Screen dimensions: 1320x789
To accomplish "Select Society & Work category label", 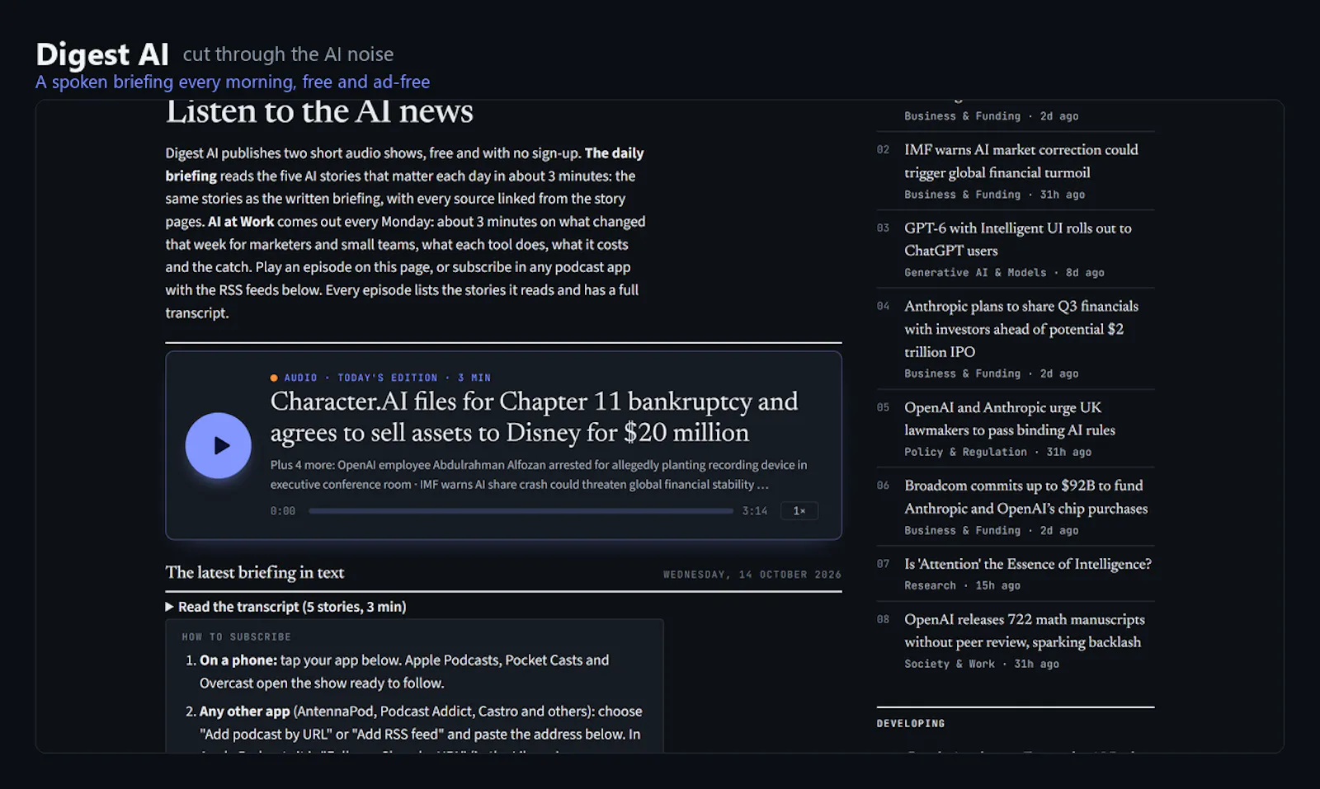I will (950, 665).
